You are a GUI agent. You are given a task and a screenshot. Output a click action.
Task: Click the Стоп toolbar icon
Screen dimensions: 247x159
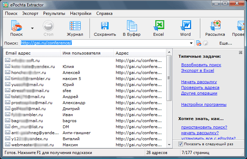pos(48,28)
